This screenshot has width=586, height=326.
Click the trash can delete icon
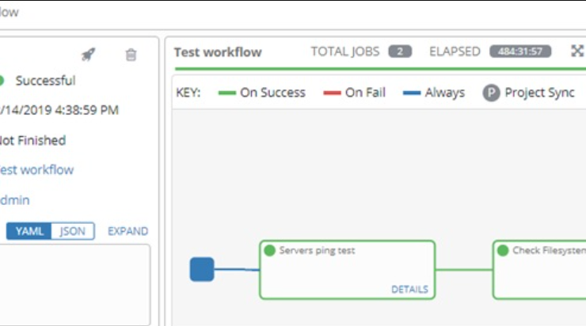click(x=131, y=55)
